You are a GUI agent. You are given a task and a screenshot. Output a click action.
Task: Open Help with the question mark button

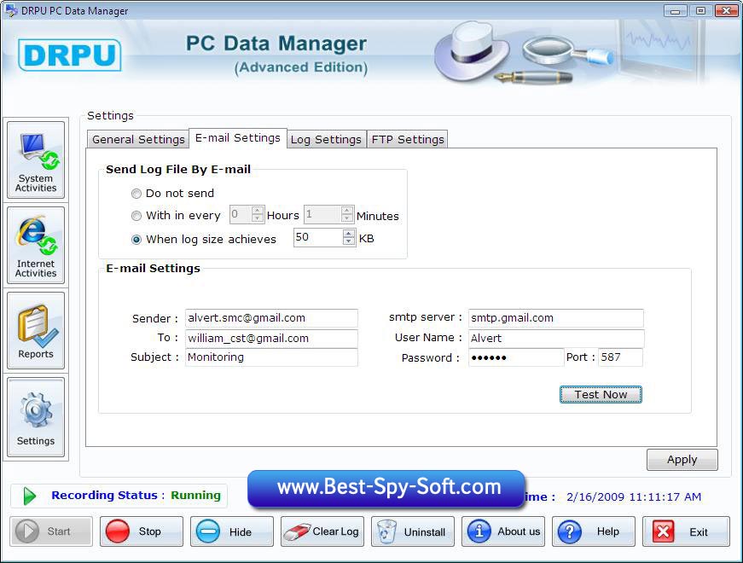tap(593, 531)
